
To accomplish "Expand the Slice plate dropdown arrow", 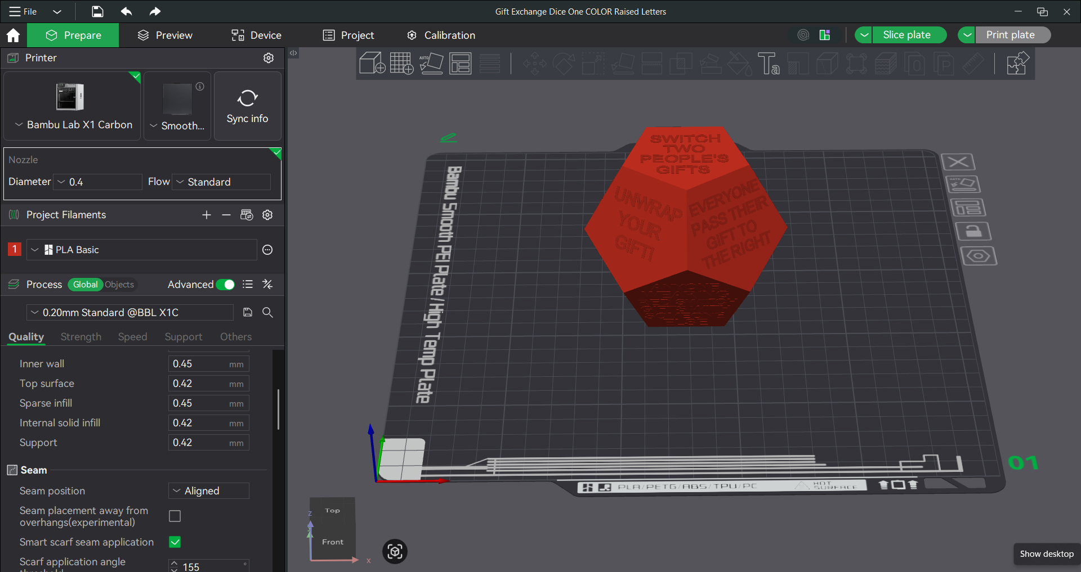I will pyautogui.click(x=864, y=35).
